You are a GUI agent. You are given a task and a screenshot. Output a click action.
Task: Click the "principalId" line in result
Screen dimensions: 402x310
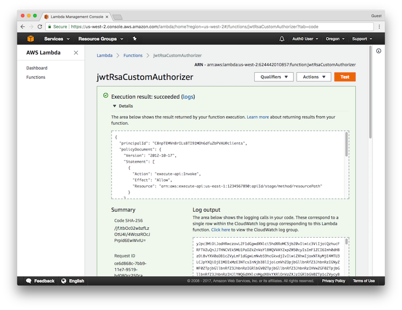coord(183,143)
